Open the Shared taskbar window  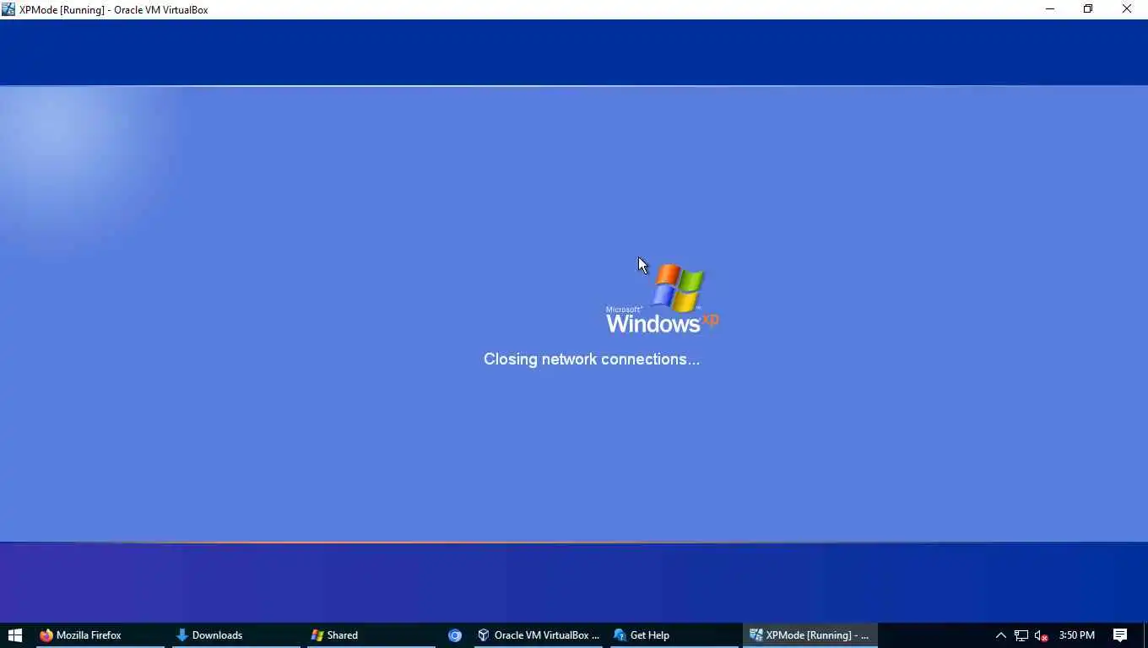(371, 635)
